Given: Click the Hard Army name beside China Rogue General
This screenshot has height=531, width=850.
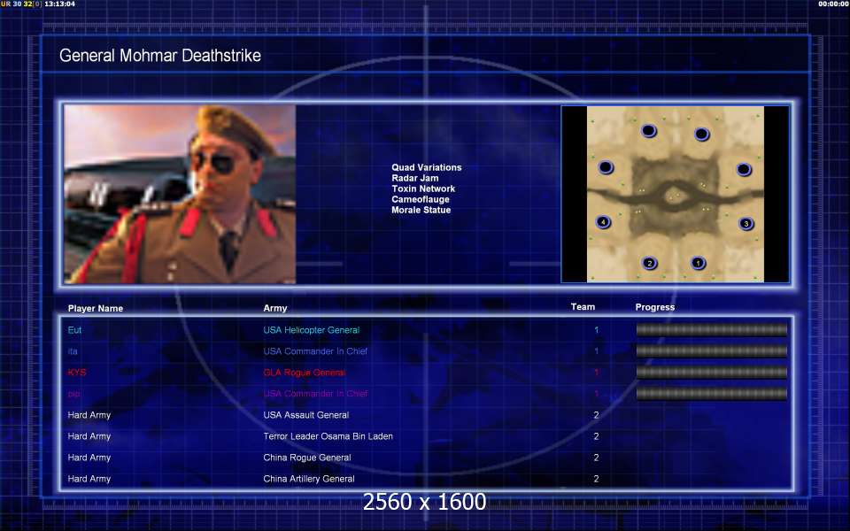Looking at the screenshot, I should [x=89, y=458].
